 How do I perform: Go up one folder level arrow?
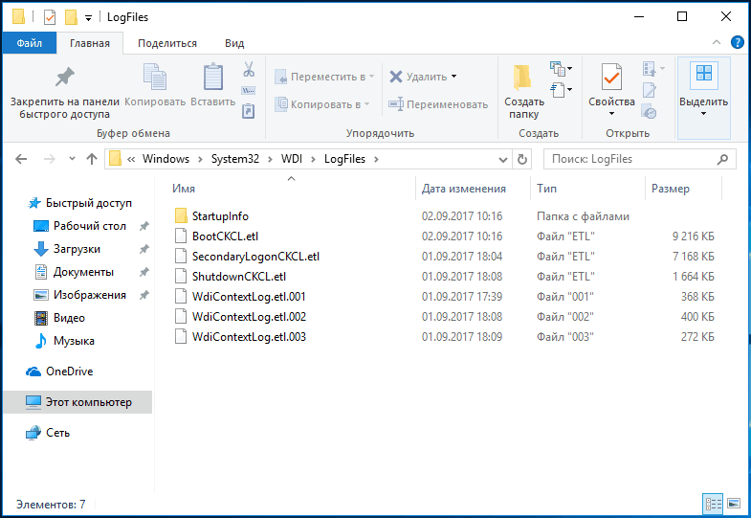pyautogui.click(x=92, y=159)
